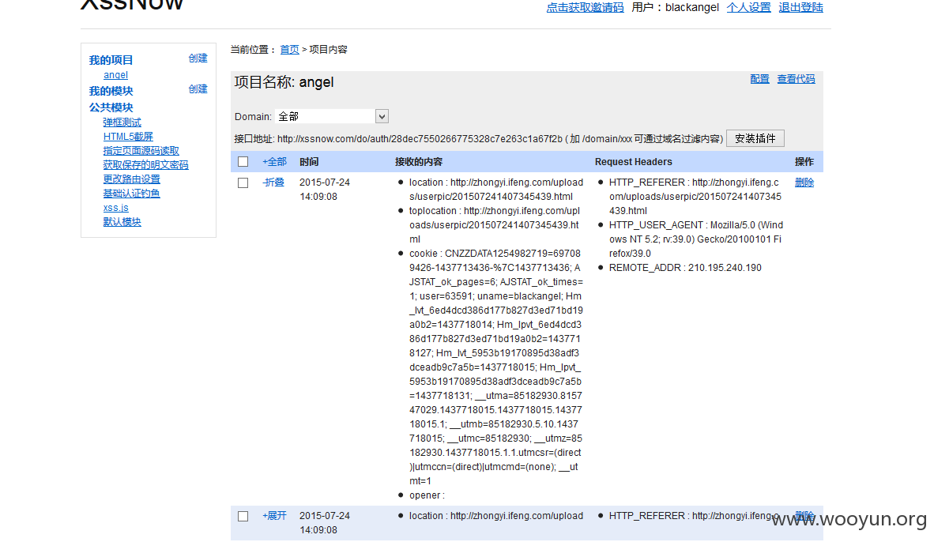Open the HTML5截屏 module
Viewport: 934px width, 542px height.
[x=128, y=137]
